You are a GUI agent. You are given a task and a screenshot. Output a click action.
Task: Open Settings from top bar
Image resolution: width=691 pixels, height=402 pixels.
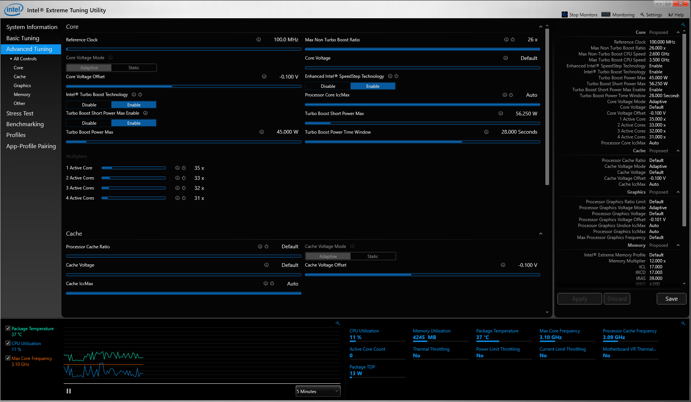[651, 15]
